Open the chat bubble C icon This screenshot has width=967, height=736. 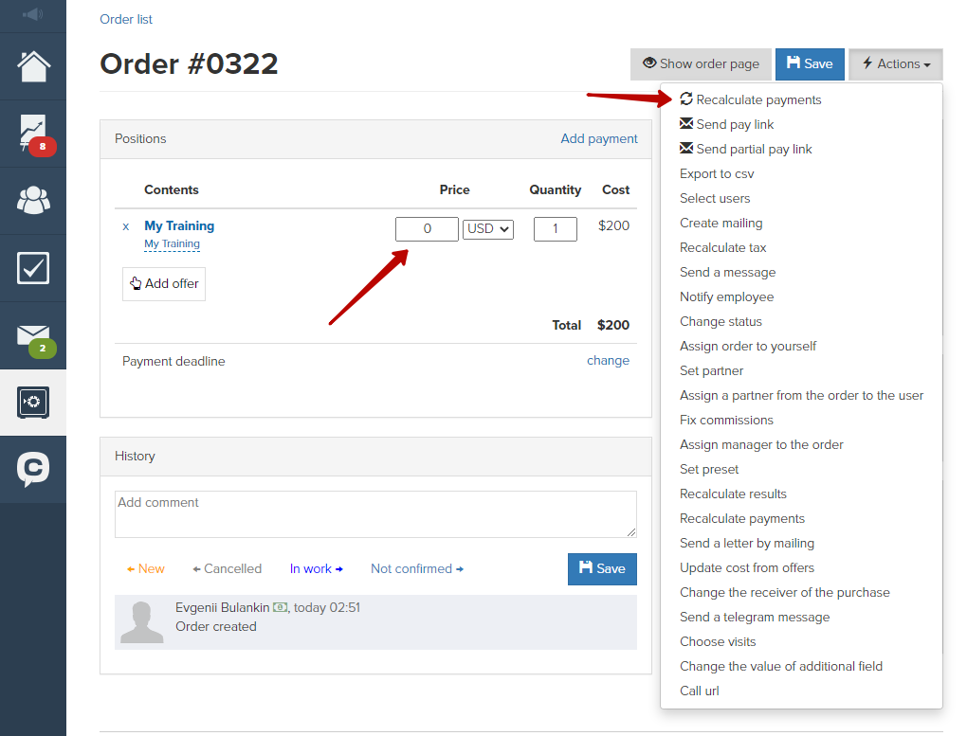tap(33, 469)
